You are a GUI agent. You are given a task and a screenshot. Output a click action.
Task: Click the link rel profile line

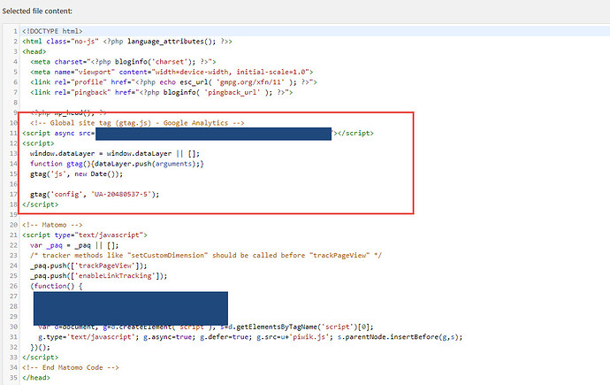pos(173,82)
